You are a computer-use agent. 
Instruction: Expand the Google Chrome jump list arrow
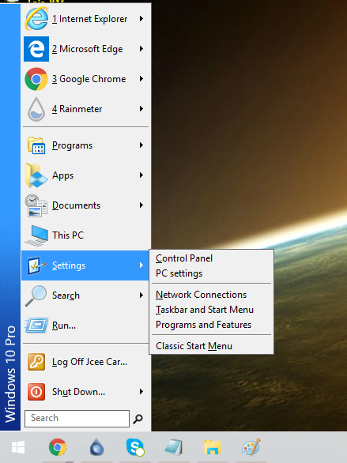(141, 79)
